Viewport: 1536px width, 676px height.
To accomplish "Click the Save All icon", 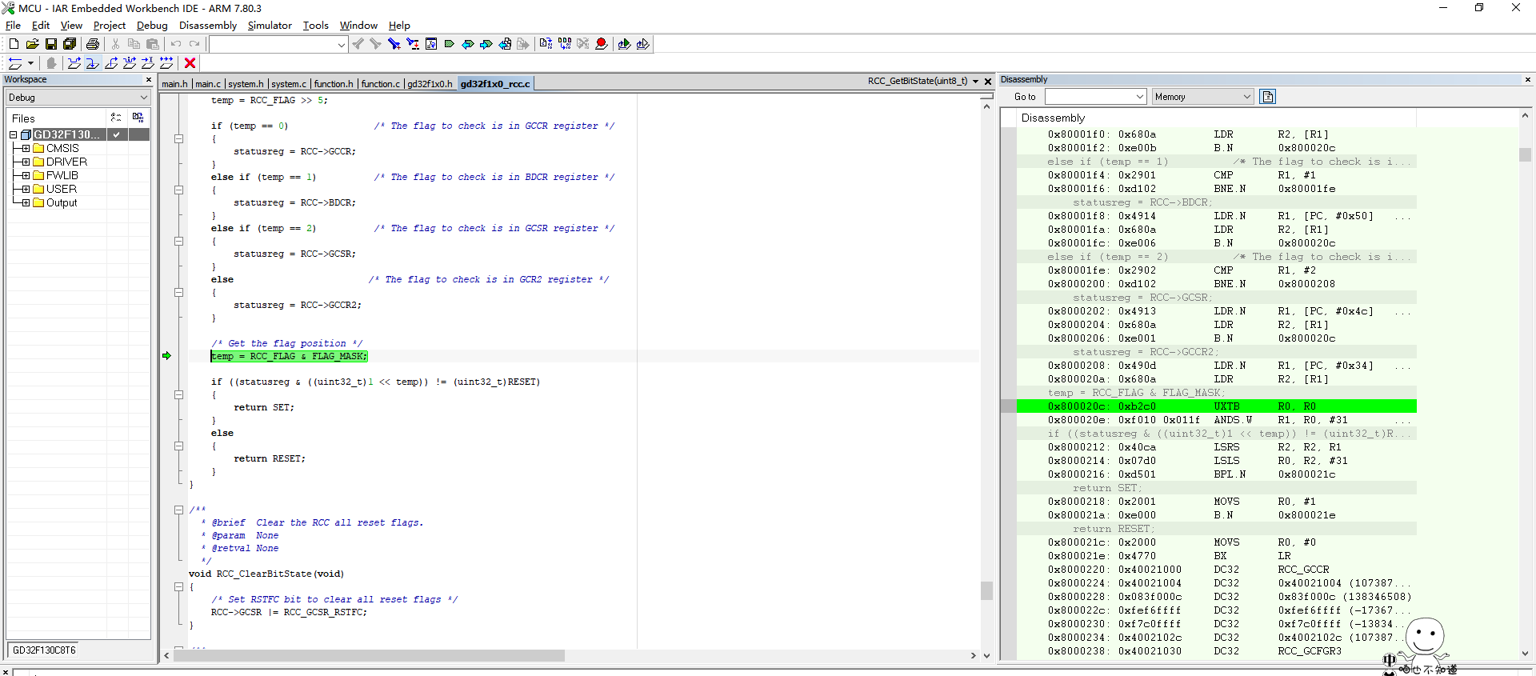I will click(70, 44).
